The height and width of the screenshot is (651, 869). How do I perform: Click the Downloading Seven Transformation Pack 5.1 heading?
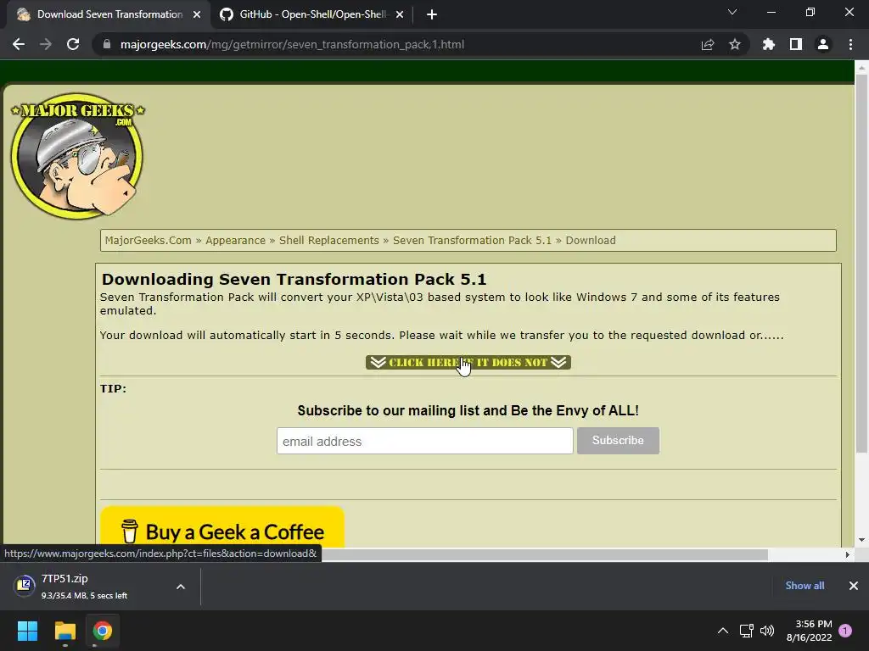pos(294,279)
